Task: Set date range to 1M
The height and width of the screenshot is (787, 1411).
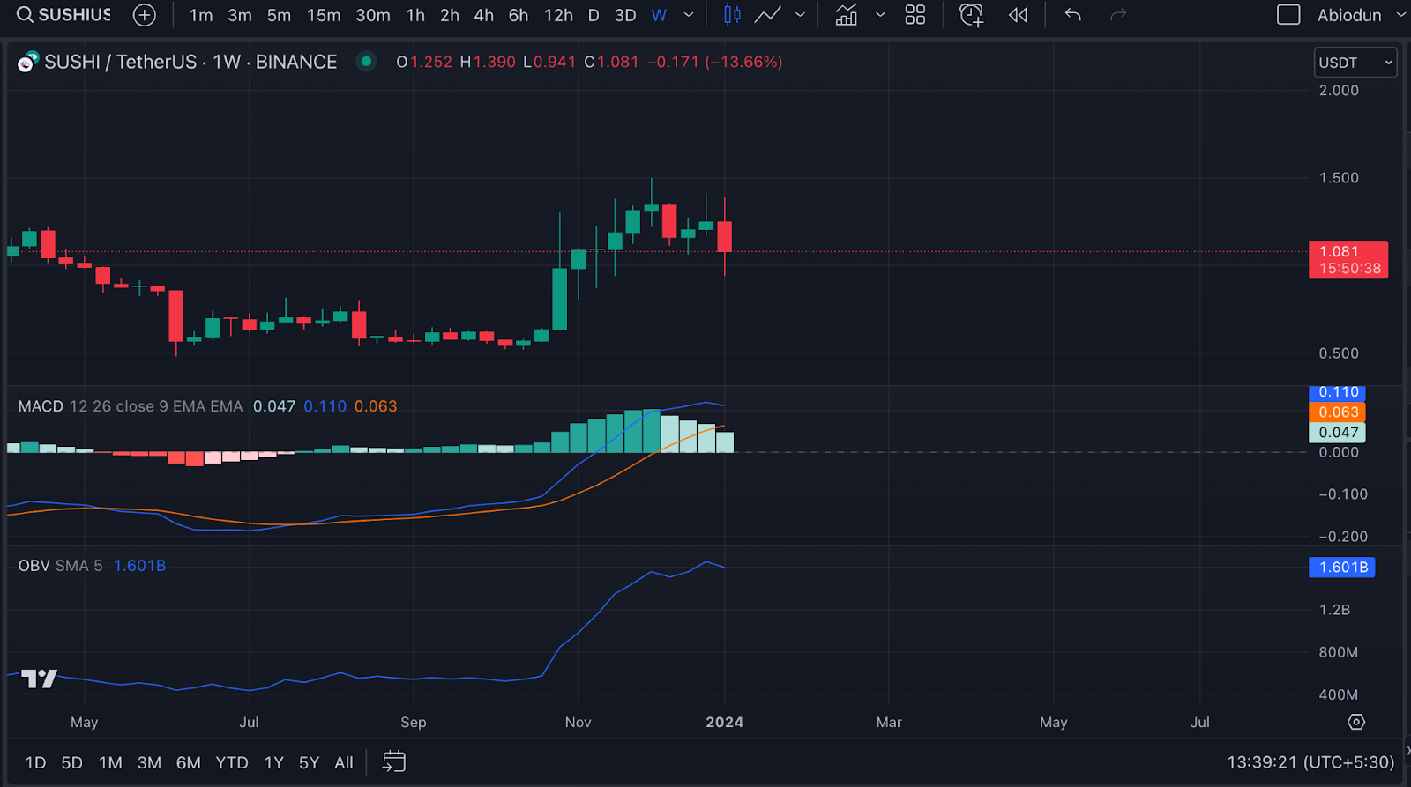Action: pyautogui.click(x=110, y=762)
